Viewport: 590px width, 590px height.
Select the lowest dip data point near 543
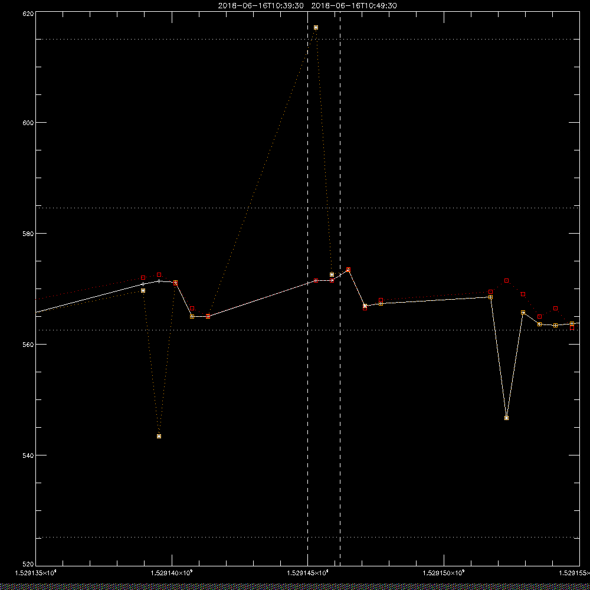(159, 437)
